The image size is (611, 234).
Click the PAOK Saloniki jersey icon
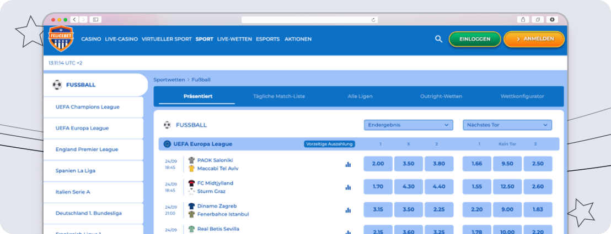click(x=191, y=160)
